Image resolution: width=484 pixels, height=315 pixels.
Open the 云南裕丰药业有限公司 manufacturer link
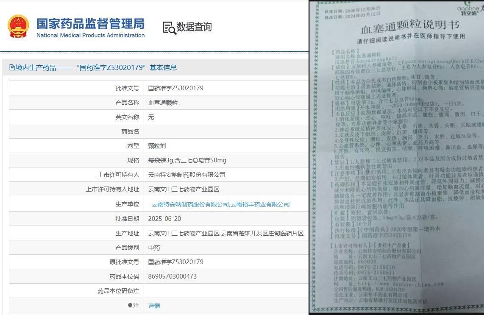coord(260,204)
